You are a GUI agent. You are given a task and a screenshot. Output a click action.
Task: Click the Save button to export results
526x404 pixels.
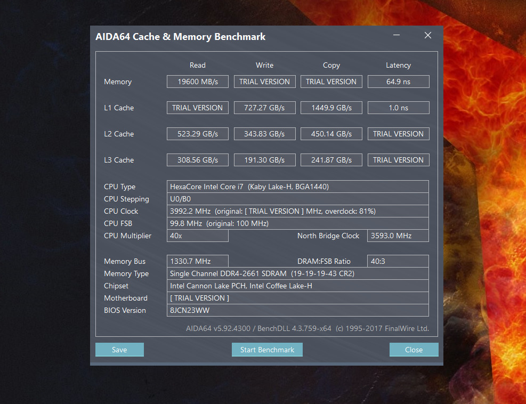(x=119, y=350)
